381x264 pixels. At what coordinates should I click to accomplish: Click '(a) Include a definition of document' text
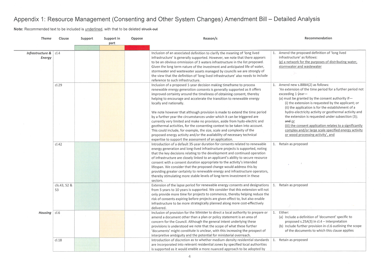click(316, 219)
